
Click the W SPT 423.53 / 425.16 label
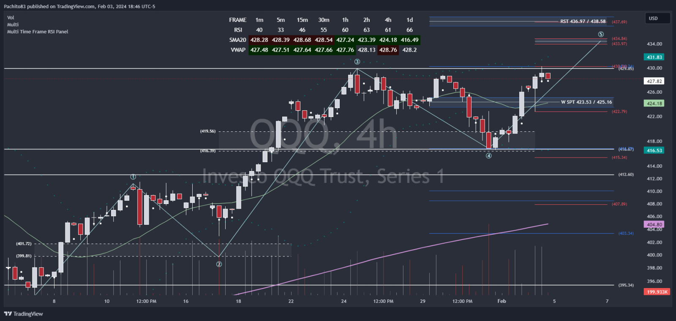pyautogui.click(x=586, y=102)
